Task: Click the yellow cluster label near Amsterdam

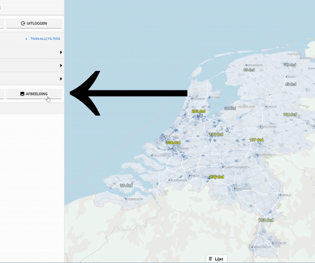Action: [x=198, y=112]
